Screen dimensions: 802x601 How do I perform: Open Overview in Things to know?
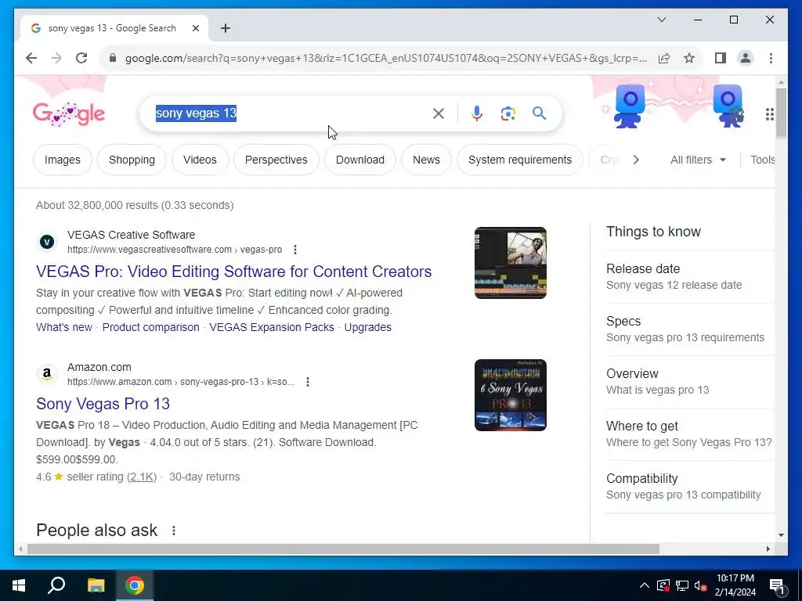coord(689,381)
